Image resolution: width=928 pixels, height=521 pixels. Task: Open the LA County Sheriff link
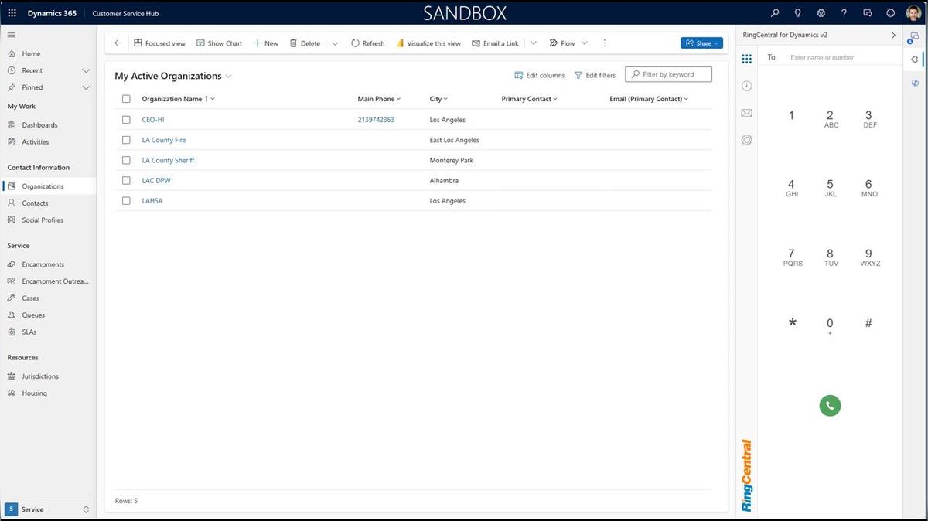point(168,160)
